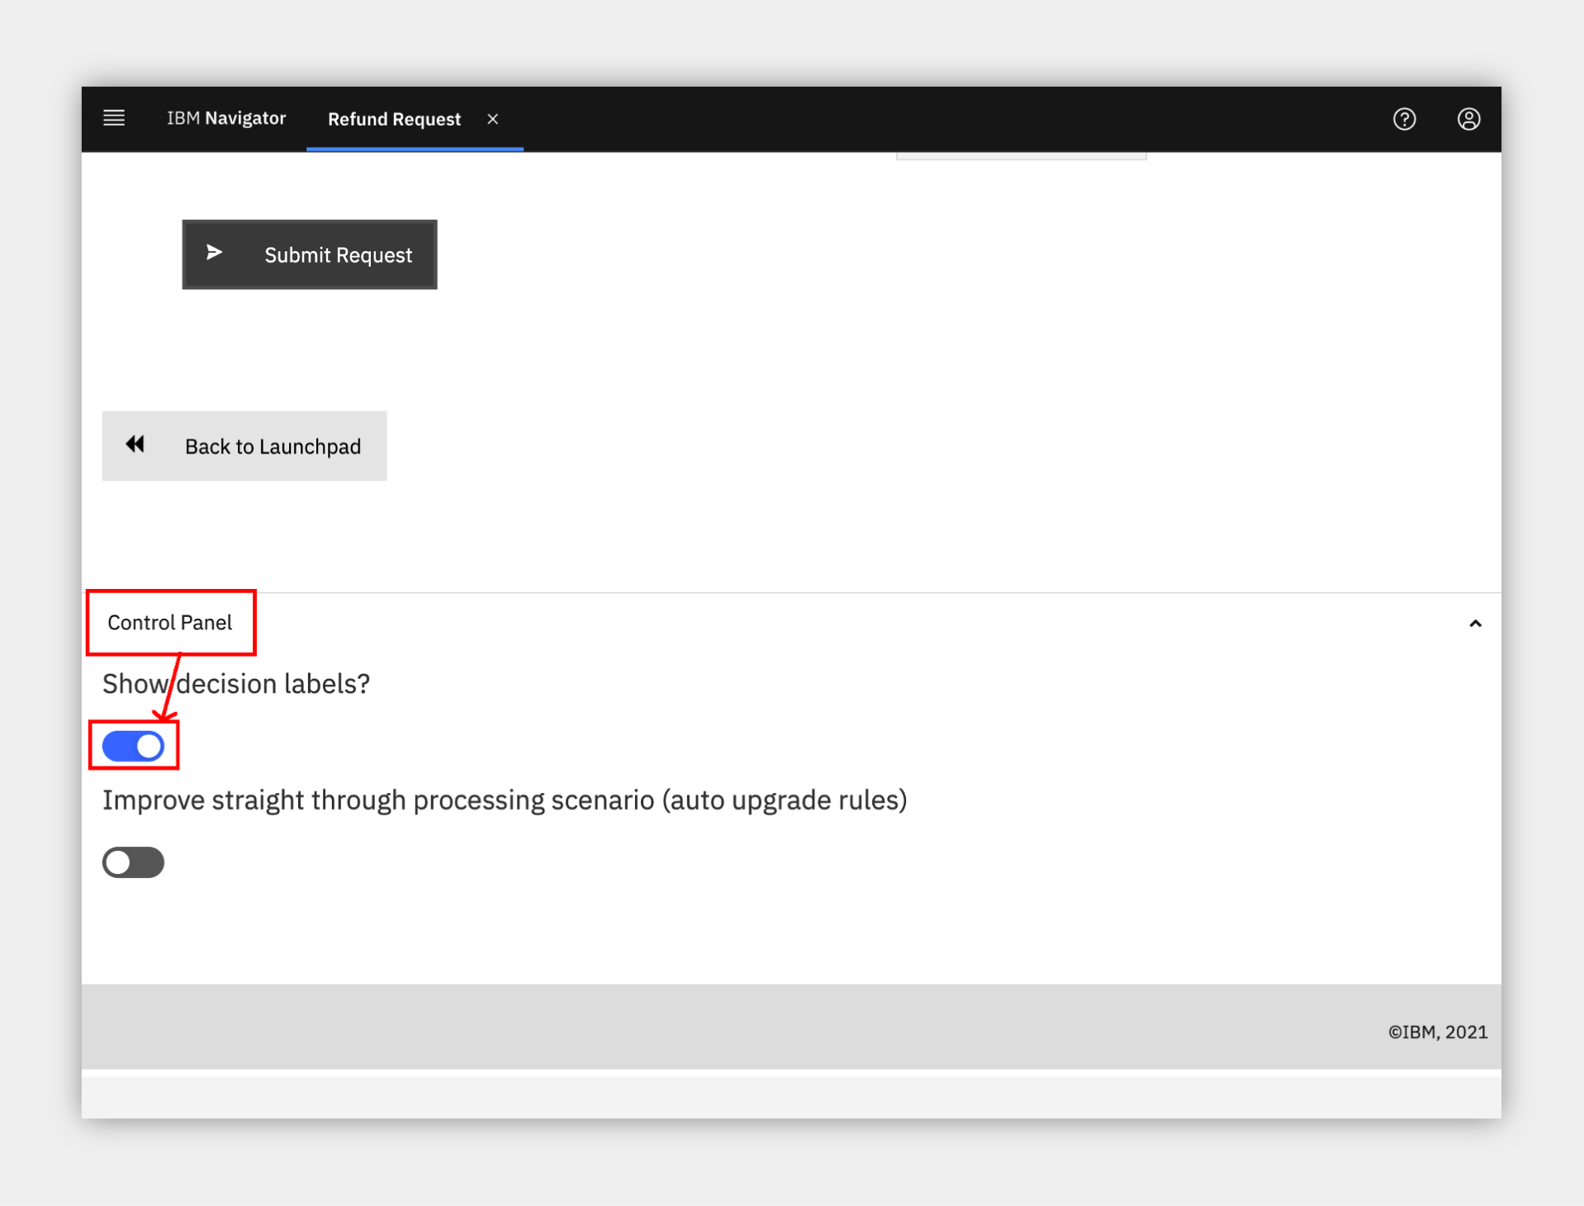The image size is (1584, 1206).
Task: Click the Control Panel heading
Action: (x=169, y=623)
